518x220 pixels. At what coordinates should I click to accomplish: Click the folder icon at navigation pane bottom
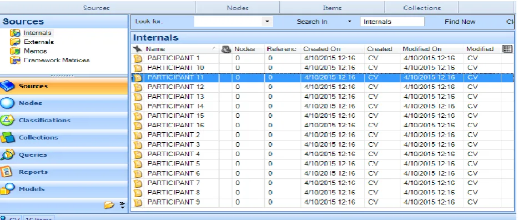pos(109,205)
